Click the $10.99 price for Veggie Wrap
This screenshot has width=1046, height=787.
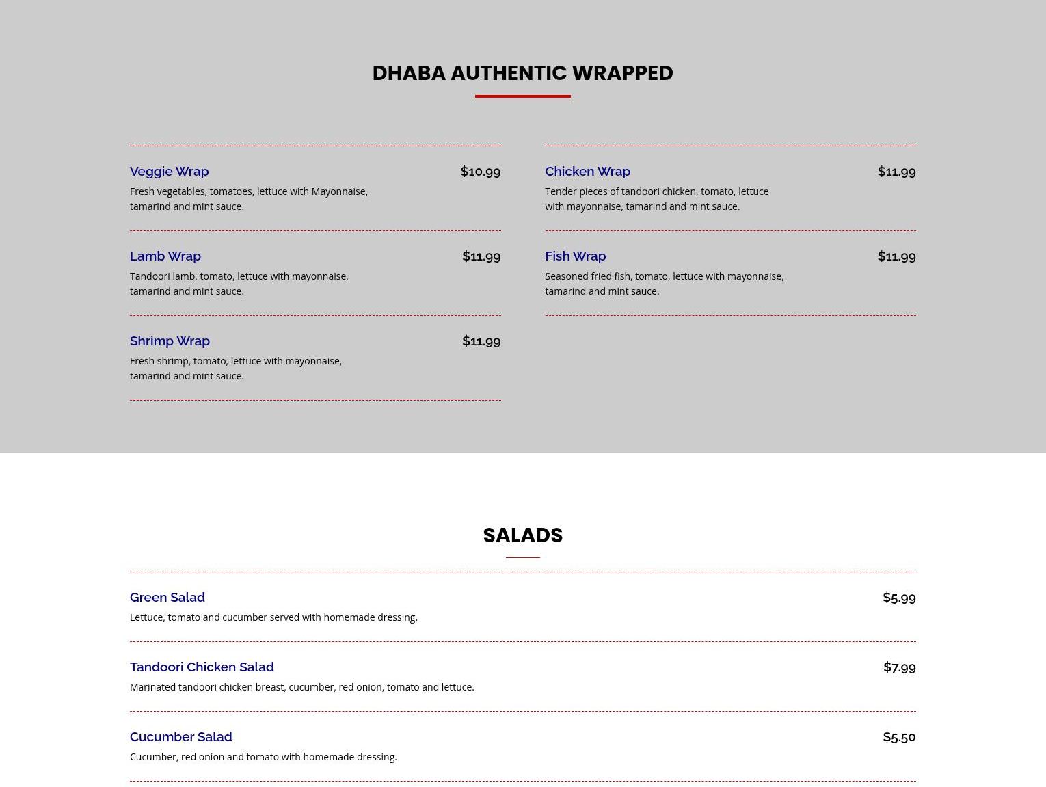[x=481, y=172]
